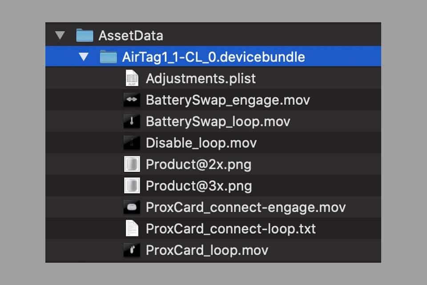Click the ProxCard_connect-loop.txt document icon
This screenshot has width=427, height=285.
pyautogui.click(x=132, y=228)
